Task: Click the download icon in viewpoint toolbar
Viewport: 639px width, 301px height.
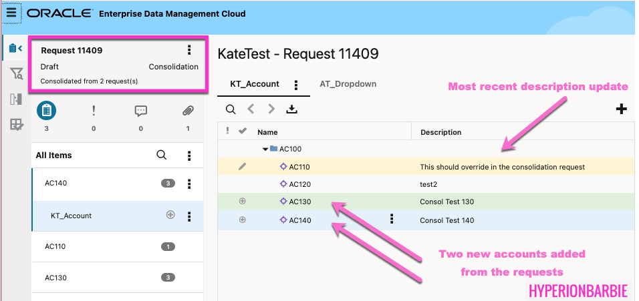Action: [291, 109]
